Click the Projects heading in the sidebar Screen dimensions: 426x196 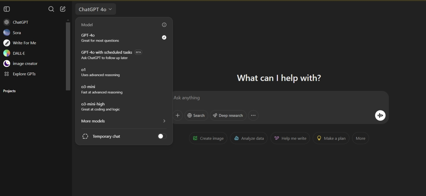point(9,91)
